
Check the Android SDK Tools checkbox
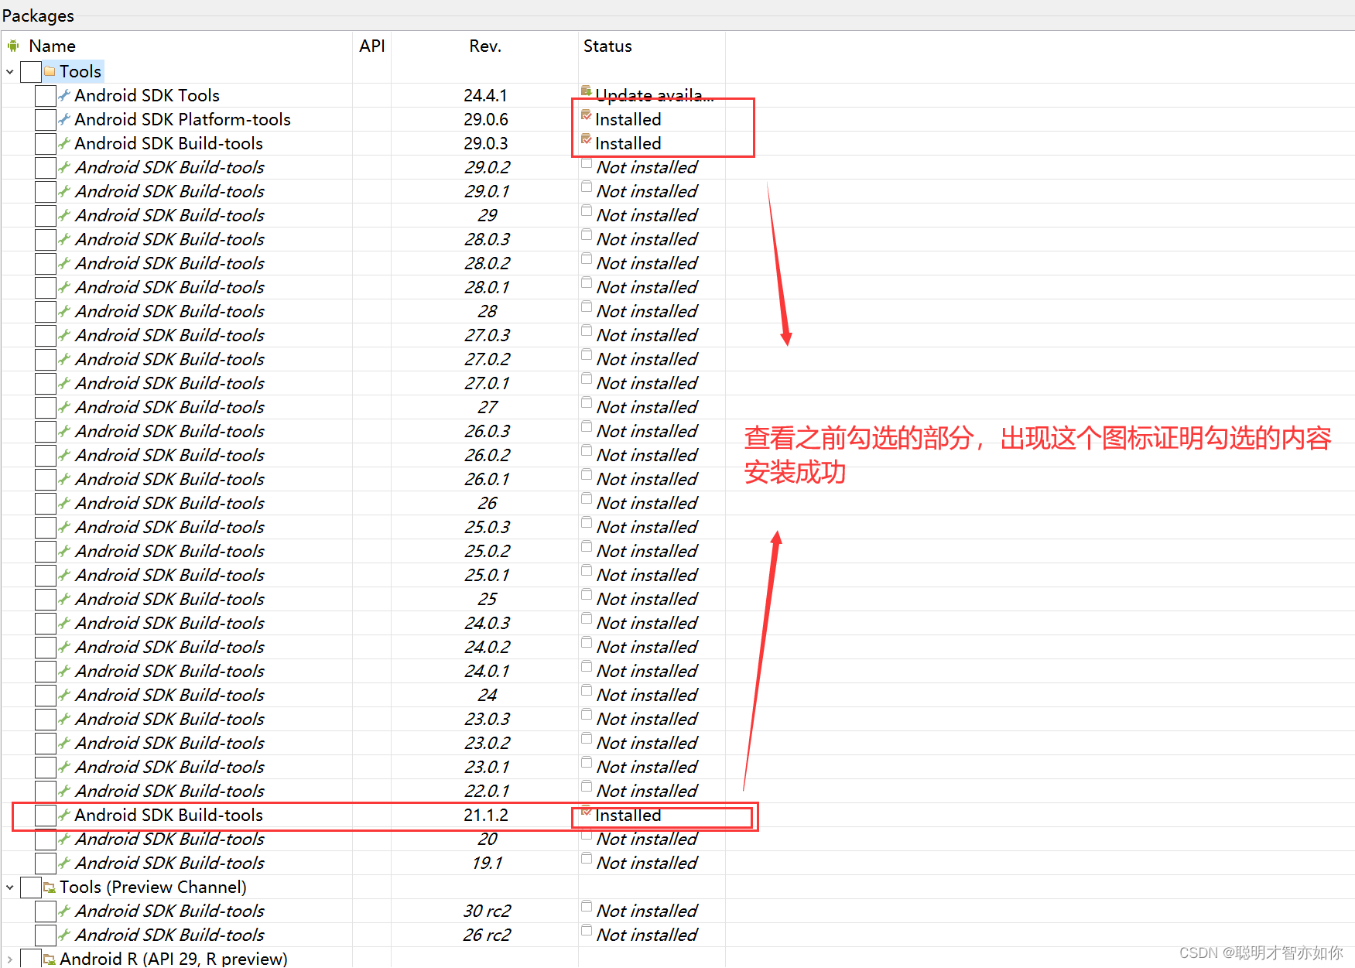tap(46, 95)
